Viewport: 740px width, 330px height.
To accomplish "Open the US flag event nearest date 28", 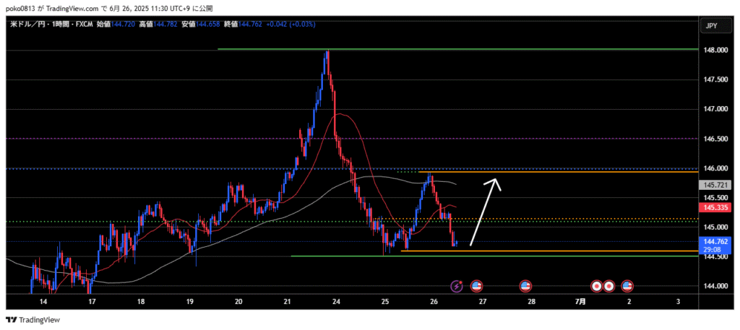I will click(525, 286).
